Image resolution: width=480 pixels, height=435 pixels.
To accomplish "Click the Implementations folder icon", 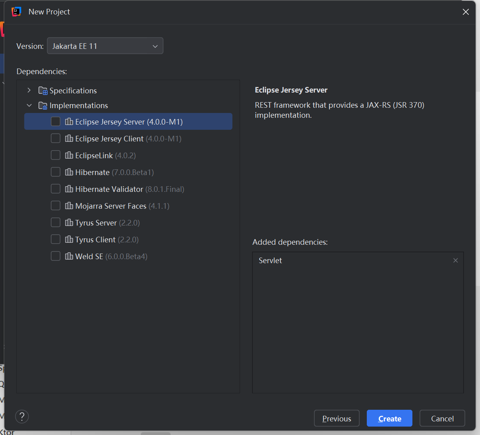I will coord(43,105).
